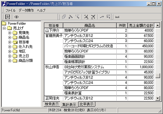Image resolution: width=163 pixels, height=114 pixels.
Task: Click the B社向け受付業務システム cell
Action: 90,67
